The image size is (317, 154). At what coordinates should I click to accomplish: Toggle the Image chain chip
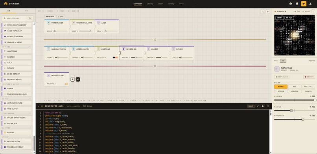50,16
